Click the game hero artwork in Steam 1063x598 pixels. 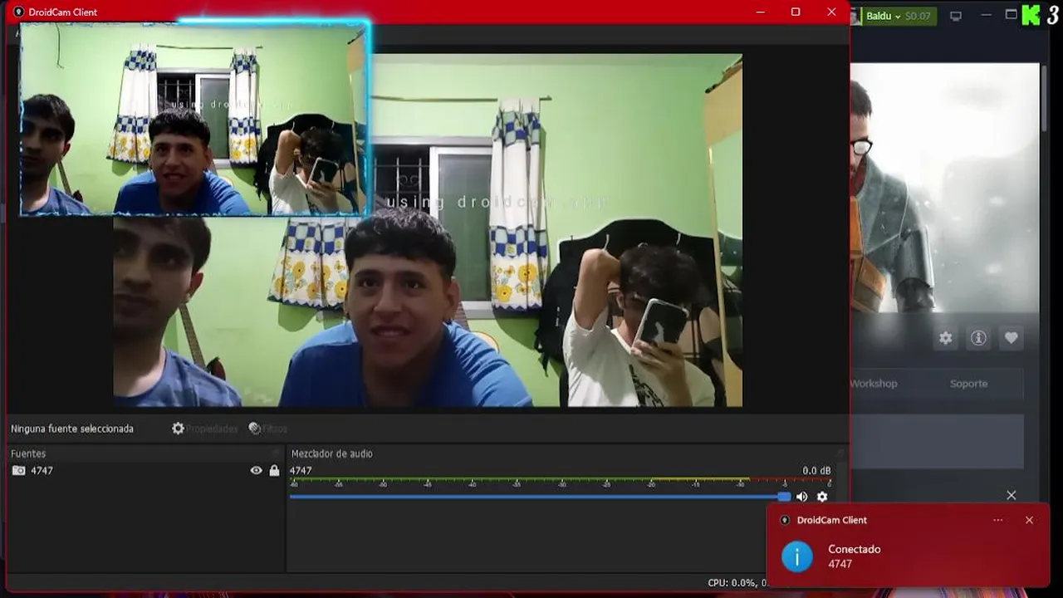[945, 188]
